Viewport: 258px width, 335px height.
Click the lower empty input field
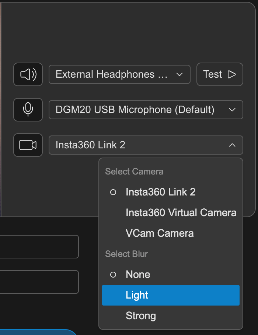point(39,282)
